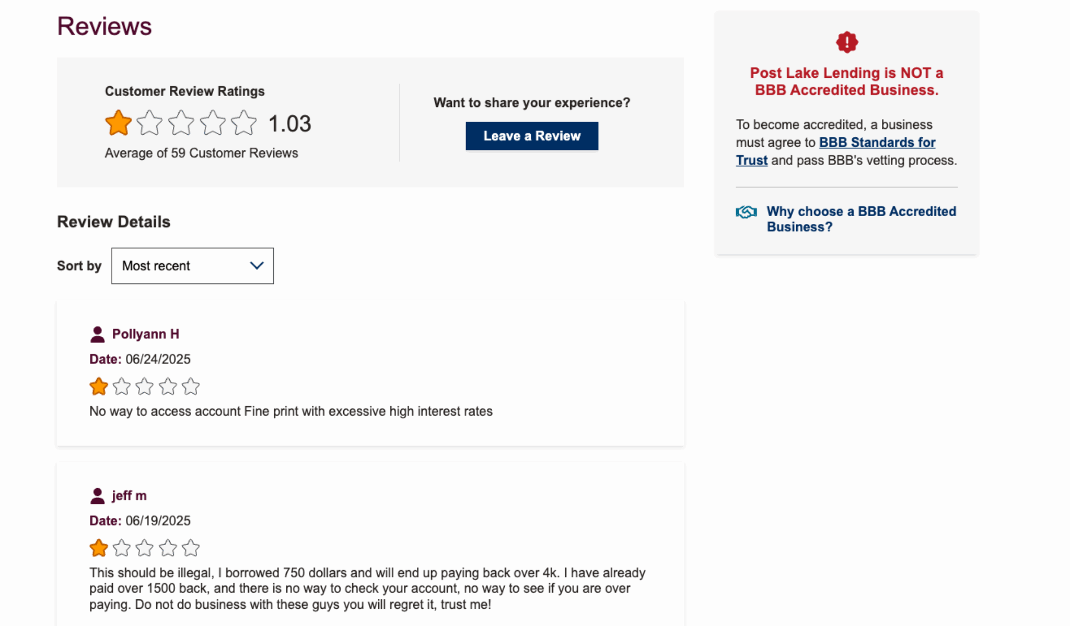Open the BBB Standards for Trust link
The height and width of the screenshot is (626, 1070).
pos(877,142)
